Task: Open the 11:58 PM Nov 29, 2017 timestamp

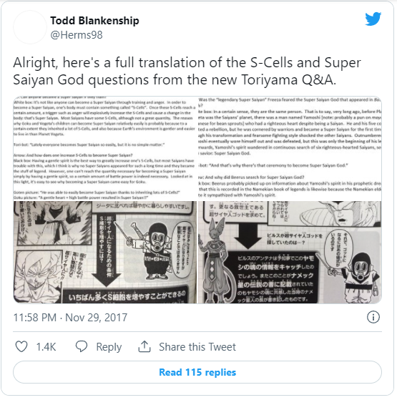Action: pyautogui.click(x=70, y=318)
